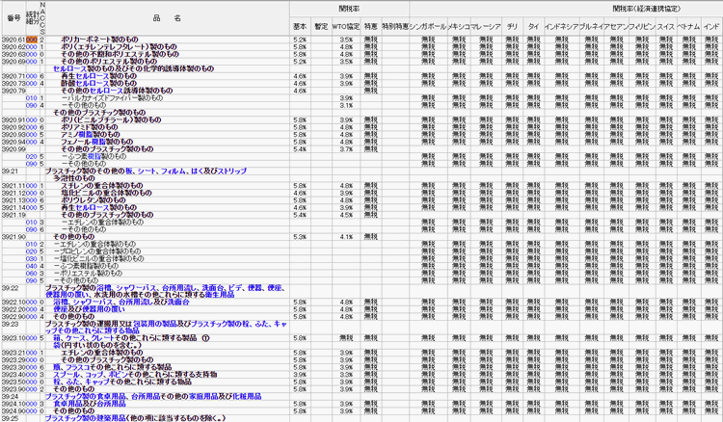Open the 袋 link under row 3923.10
The image size is (723, 422).
click(x=57, y=345)
